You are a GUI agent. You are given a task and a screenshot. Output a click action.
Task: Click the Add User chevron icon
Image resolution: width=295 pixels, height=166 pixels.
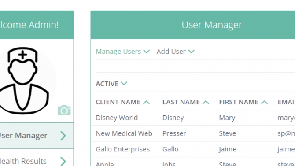[x=192, y=52]
